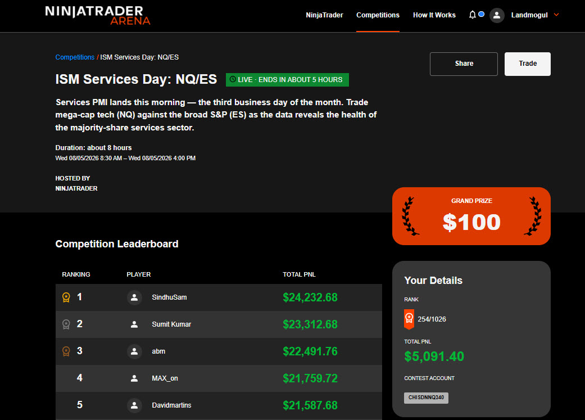
Task: Open the NinjaTrader nav item
Action: coord(324,15)
